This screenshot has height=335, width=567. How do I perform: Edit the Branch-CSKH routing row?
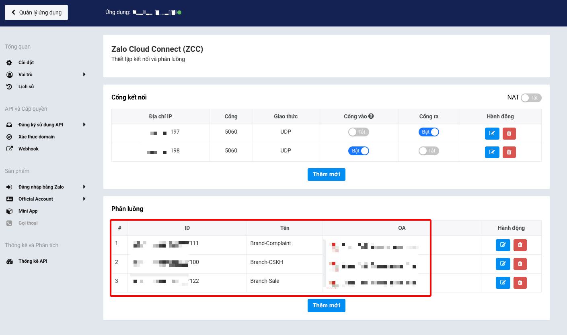[x=503, y=264]
